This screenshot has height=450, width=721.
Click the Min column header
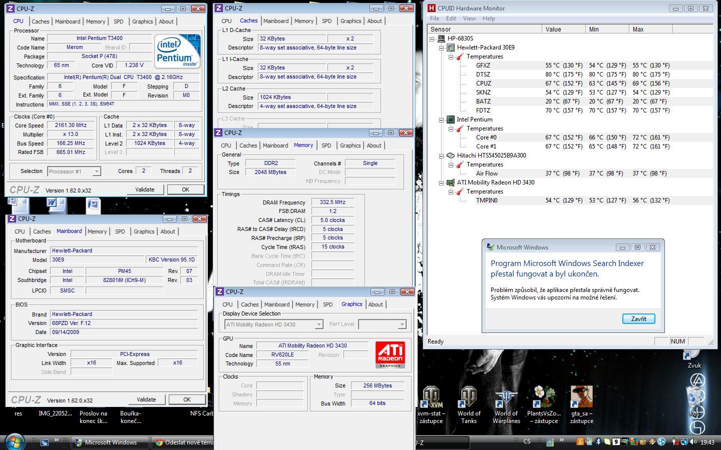pyautogui.click(x=608, y=29)
